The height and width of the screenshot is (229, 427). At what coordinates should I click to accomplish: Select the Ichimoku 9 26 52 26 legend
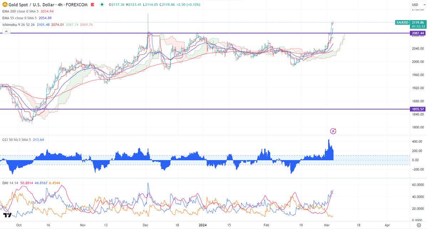[19, 25]
